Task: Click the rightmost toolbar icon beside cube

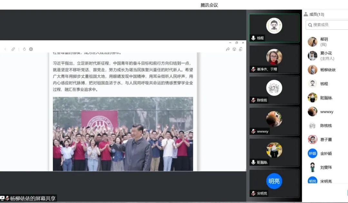Action: [240, 49]
